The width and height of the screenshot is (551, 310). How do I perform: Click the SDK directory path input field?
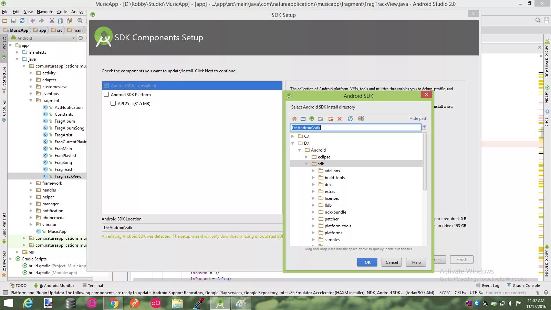(x=356, y=127)
